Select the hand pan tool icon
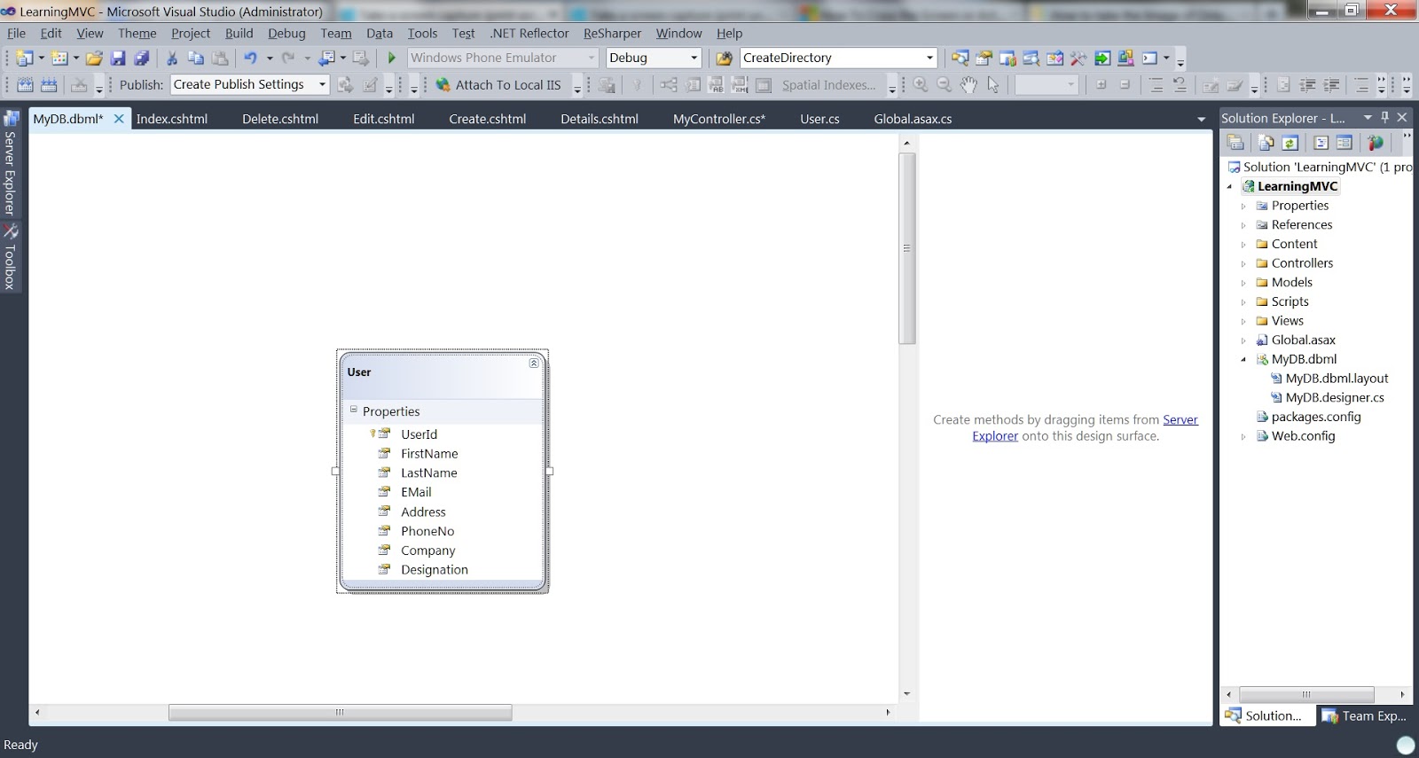The image size is (1419, 758). click(968, 85)
